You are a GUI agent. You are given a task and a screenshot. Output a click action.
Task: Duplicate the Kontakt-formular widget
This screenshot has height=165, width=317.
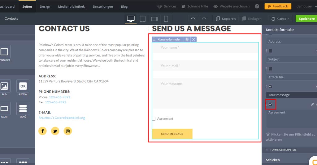pos(187,39)
